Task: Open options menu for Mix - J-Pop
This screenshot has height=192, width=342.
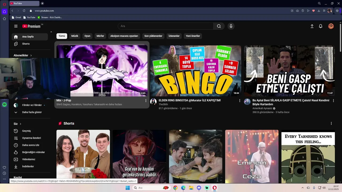Action: point(146,101)
